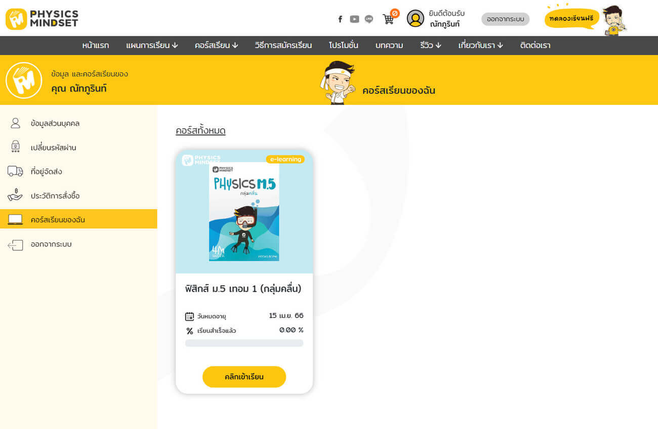This screenshot has width=658, height=429.
Task: Expand the คอร์สเรียน dropdown menu
Action: point(216,45)
